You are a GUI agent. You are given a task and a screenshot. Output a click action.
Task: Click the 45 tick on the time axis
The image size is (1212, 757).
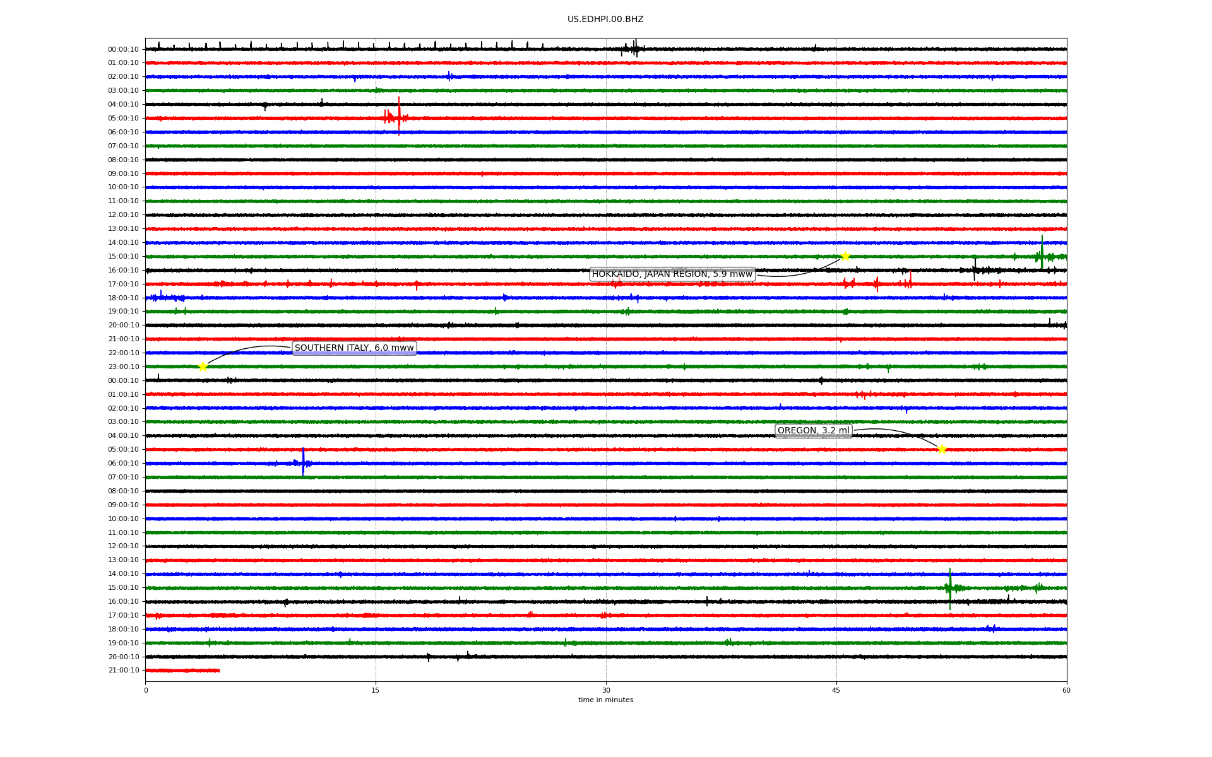tap(836, 690)
